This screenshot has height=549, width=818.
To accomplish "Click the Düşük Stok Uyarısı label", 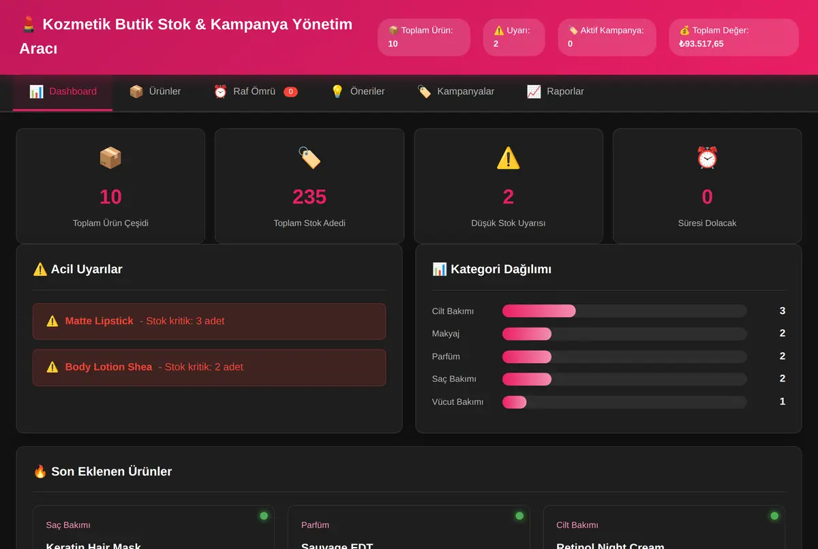I will pyautogui.click(x=509, y=223).
